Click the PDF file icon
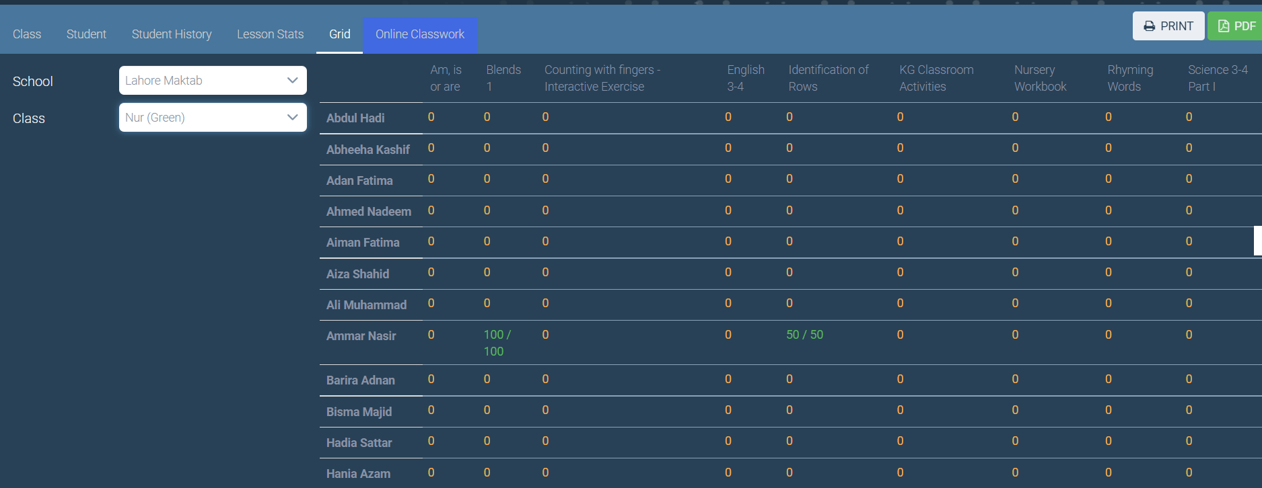The image size is (1262, 488). (1224, 26)
